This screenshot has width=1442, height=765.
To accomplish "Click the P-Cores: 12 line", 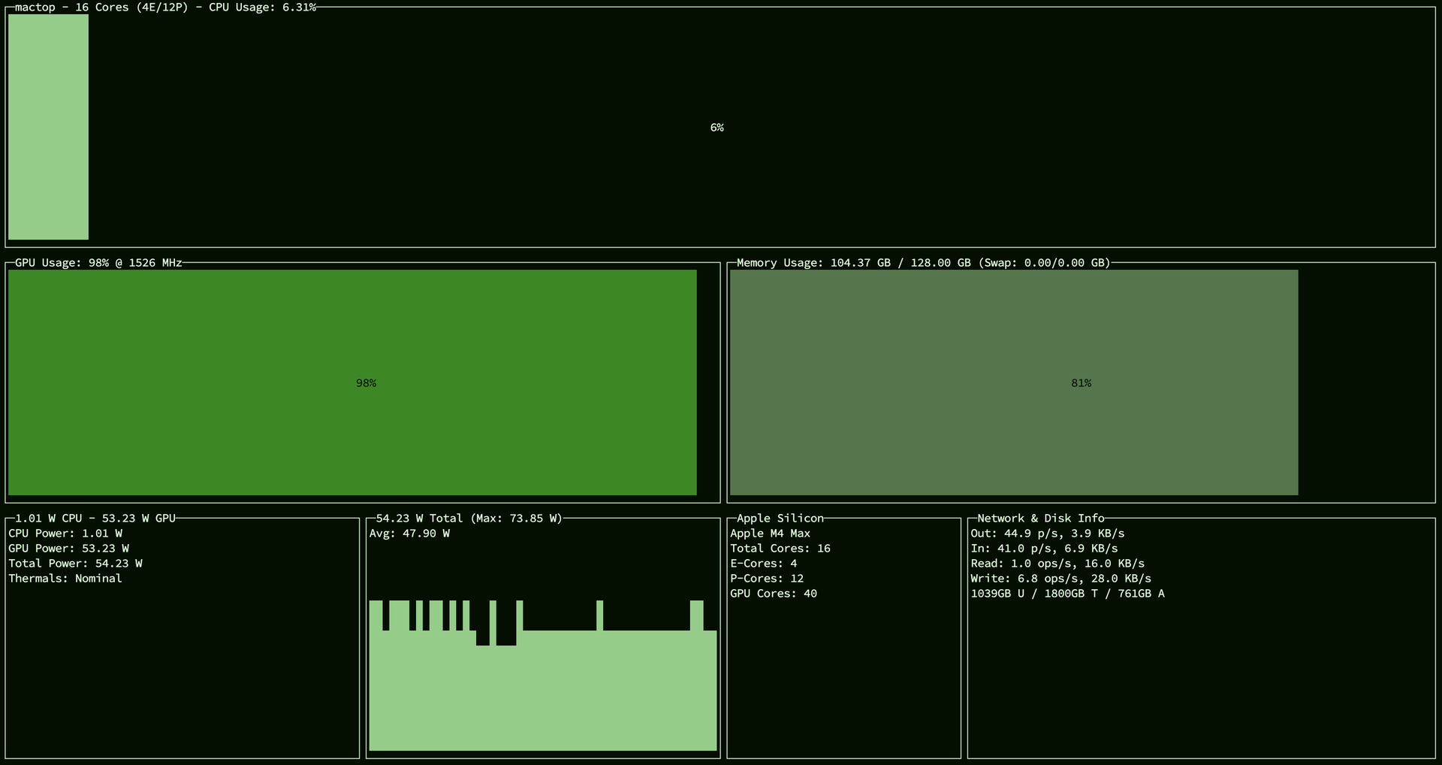I will pyautogui.click(x=767, y=579).
